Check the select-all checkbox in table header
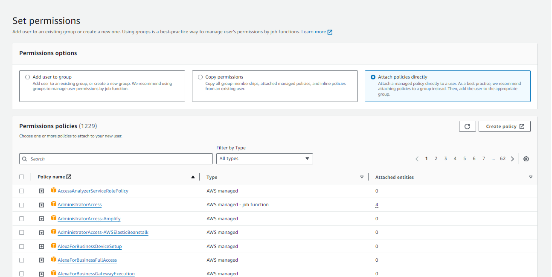This screenshot has height=277, width=552. (x=22, y=176)
